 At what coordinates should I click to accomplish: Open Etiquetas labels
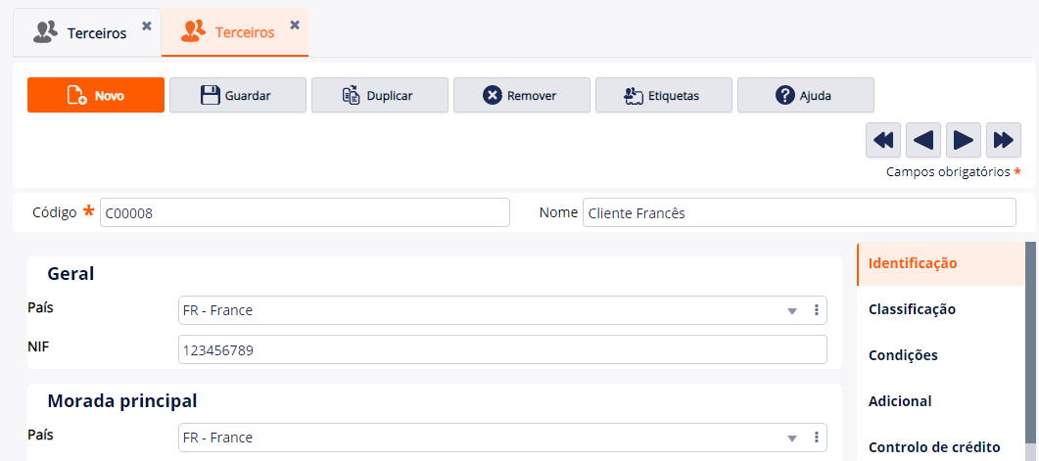coord(664,95)
